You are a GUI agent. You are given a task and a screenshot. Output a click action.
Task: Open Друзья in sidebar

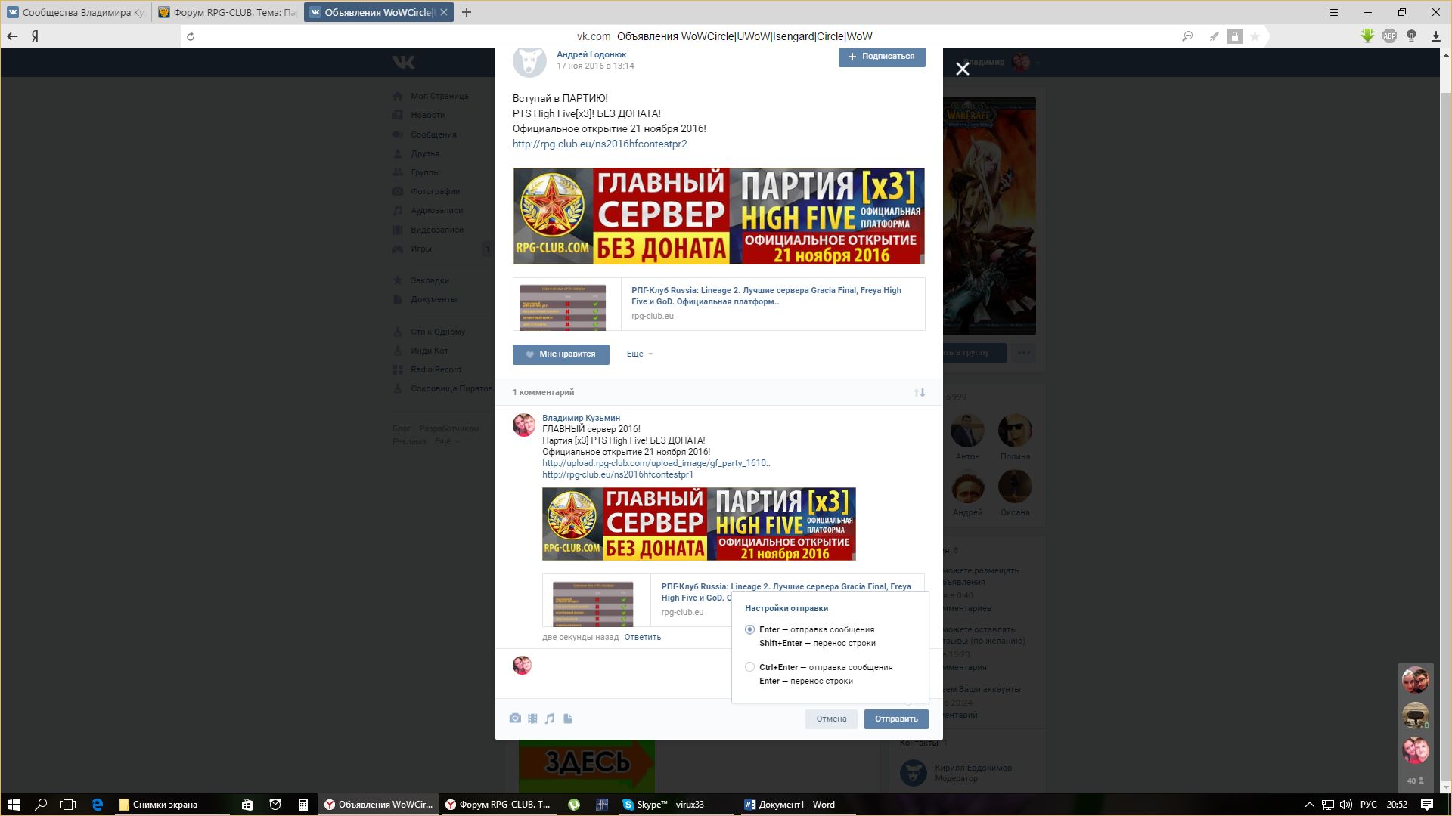click(x=425, y=153)
